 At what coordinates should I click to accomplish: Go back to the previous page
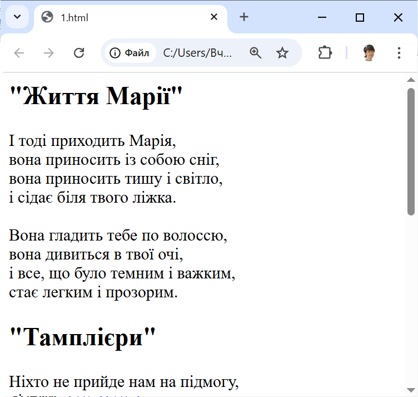pos(19,53)
